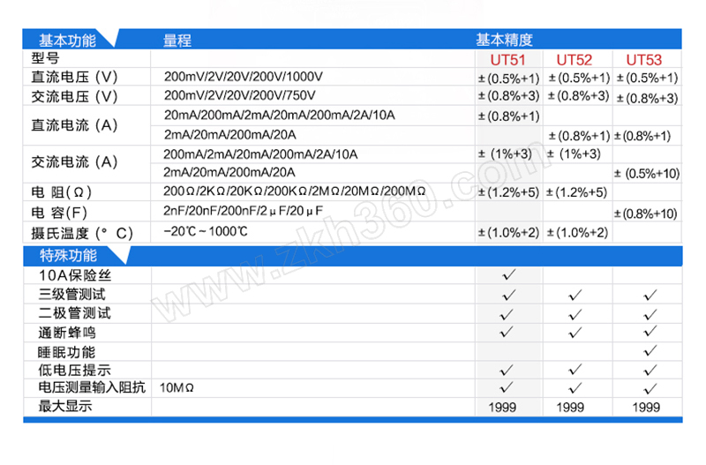
Task: Click UT51 DC voltage accuracy ±(0.5%+1)
Action: (508, 79)
